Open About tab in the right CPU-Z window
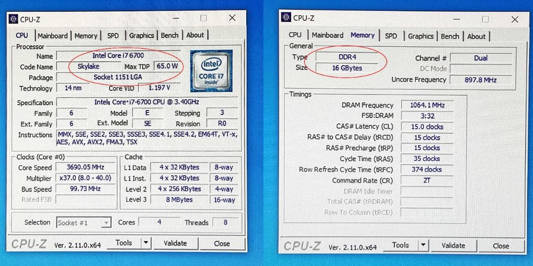The width and height of the screenshot is (533, 266). pos(476,37)
